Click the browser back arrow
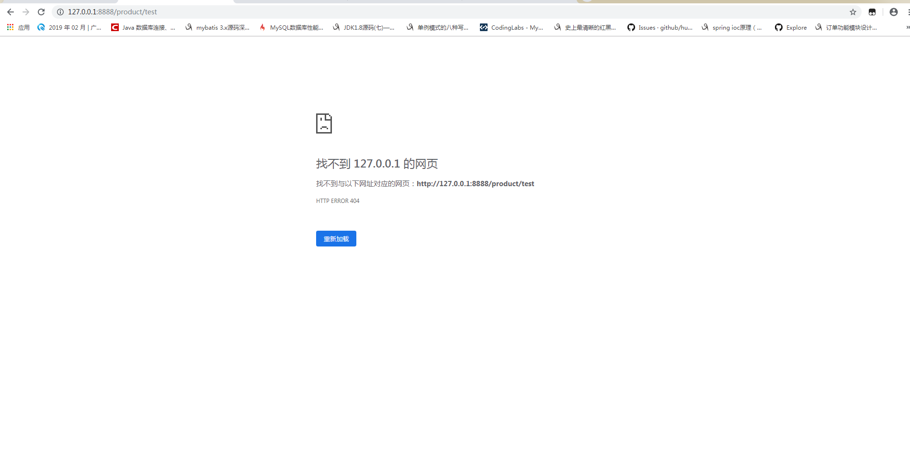 coord(10,11)
